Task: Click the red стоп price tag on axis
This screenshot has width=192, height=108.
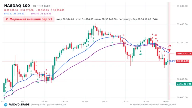Action: [x=184, y=54]
